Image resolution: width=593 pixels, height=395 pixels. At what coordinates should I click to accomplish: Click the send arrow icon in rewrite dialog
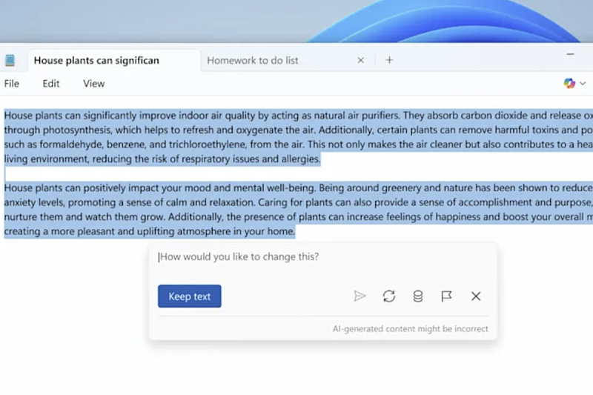[x=360, y=296]
